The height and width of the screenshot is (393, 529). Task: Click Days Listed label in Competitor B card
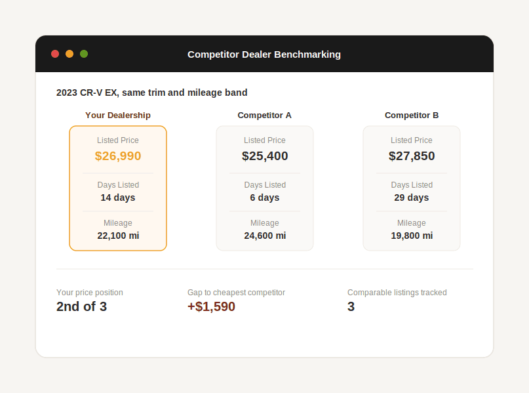(412, 185)
